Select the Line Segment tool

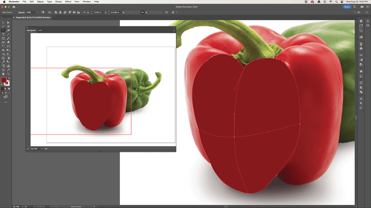(8, 34)
